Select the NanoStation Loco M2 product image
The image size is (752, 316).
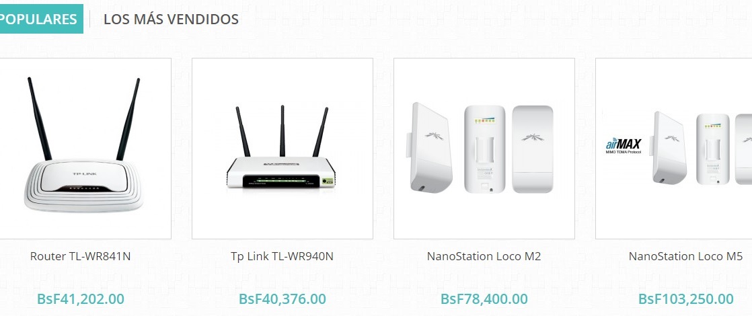point(484,149)
